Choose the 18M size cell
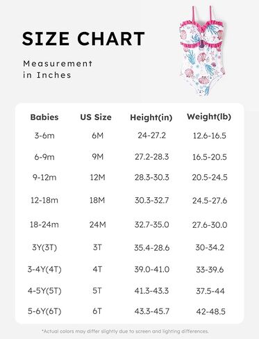 (x=97, y=200)
